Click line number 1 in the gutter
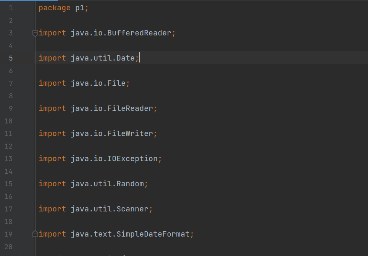The height and width of the screenshot is (256, 368). [x=10, y=8]
